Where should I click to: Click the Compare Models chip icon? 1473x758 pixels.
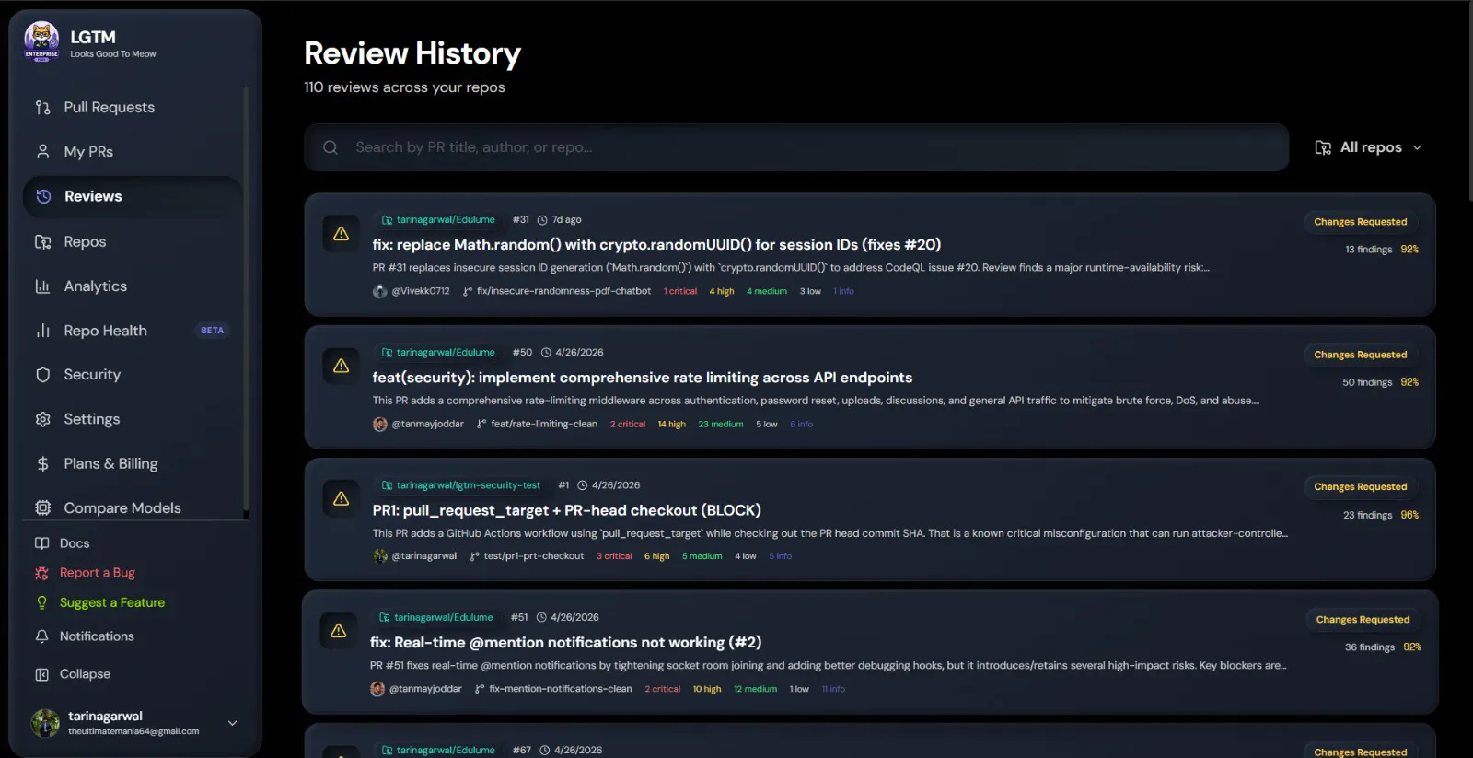point(42,507)
